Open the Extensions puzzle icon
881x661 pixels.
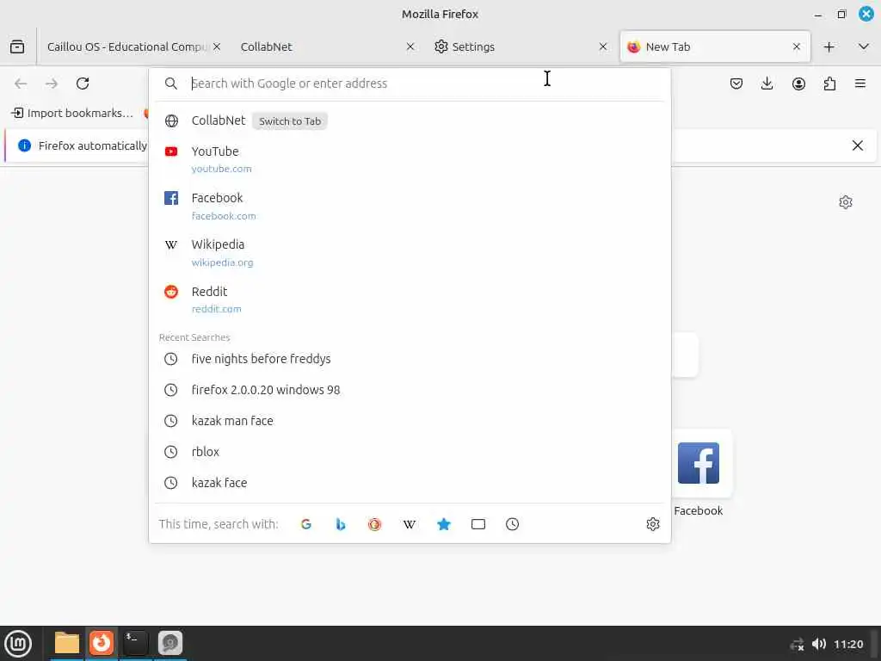(x=829, y=83)
